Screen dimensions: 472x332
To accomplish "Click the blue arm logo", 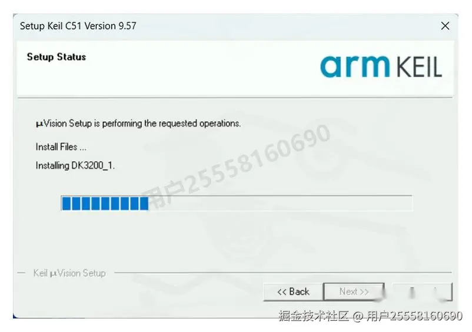I will coord(355,66).
